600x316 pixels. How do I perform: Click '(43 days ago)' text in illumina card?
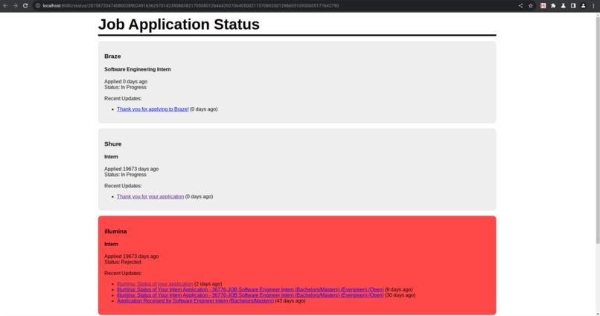coord(290,300)
